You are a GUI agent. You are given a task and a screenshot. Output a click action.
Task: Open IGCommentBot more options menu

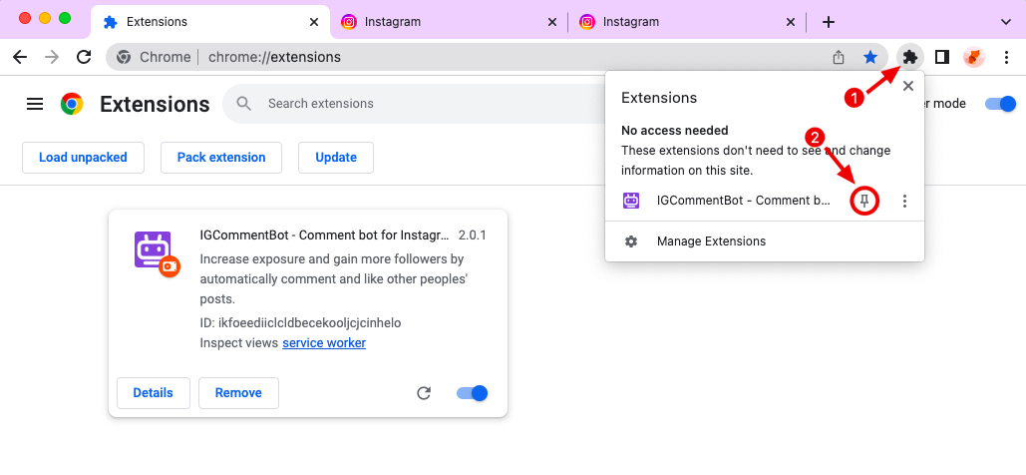coord(904,202)
